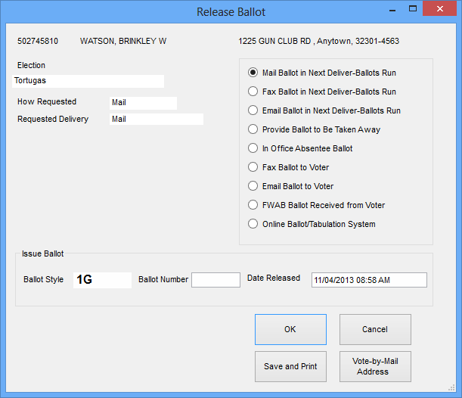Viewport: 462px width, 398px height.
Task: Select Fax Ballot in Next Deliver-Ballots Run
Action: coord(253,92)
